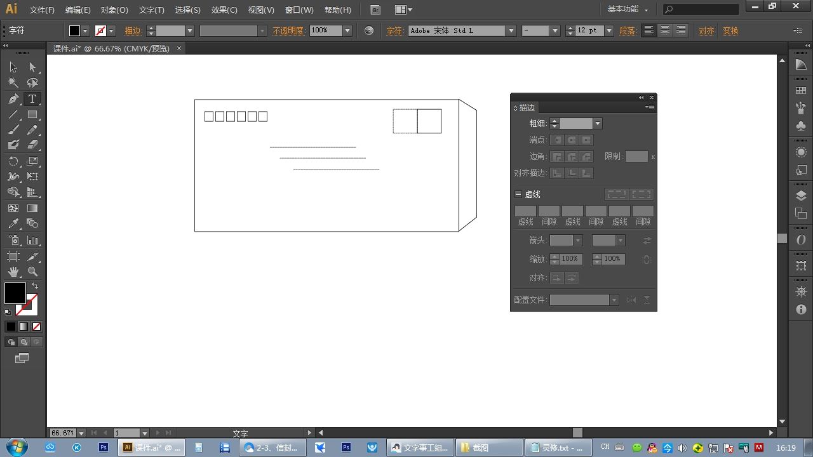
Task: Select the Blend tool
Action: 32,223
